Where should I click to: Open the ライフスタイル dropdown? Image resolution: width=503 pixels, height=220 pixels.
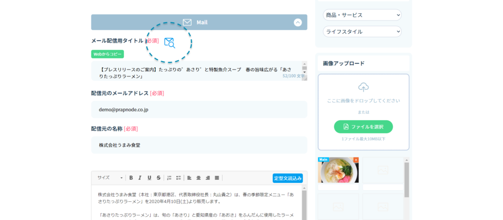[362, 32]
